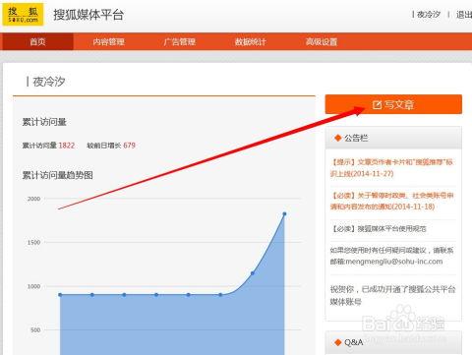Open the 首页 tab
This screenshot has height=355, width=472.
(37, 41)
